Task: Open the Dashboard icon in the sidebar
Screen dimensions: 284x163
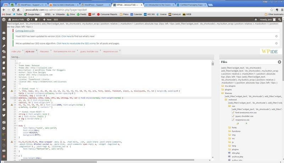Action: (x=4, y=33)
